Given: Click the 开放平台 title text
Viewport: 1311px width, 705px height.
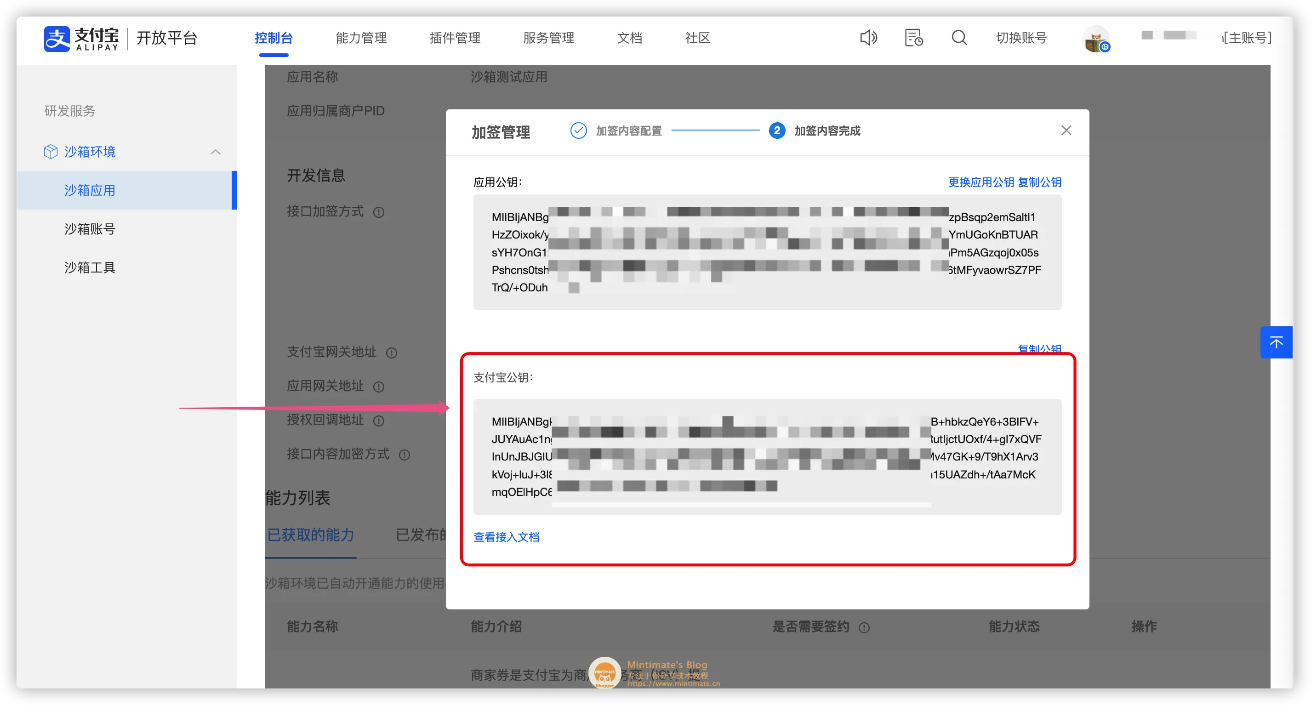Looking at the screenshot, I should coord(166,38).
